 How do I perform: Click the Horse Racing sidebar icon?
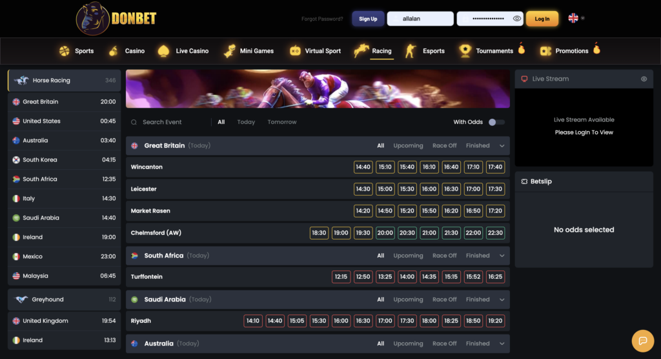21,80
